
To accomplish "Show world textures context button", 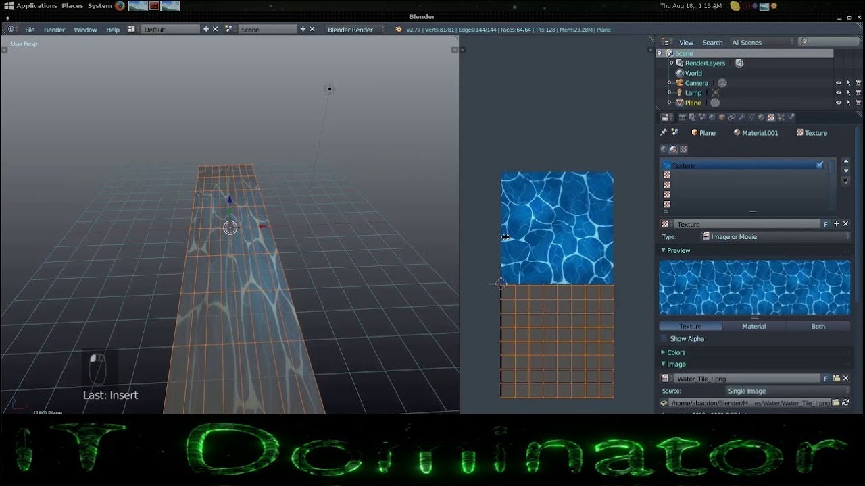I will pos(664,149).
